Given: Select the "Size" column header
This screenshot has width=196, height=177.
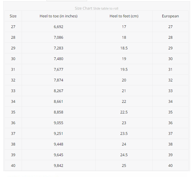Looking at the screenshot, I should pyautogui.click(x=13, y=16).
